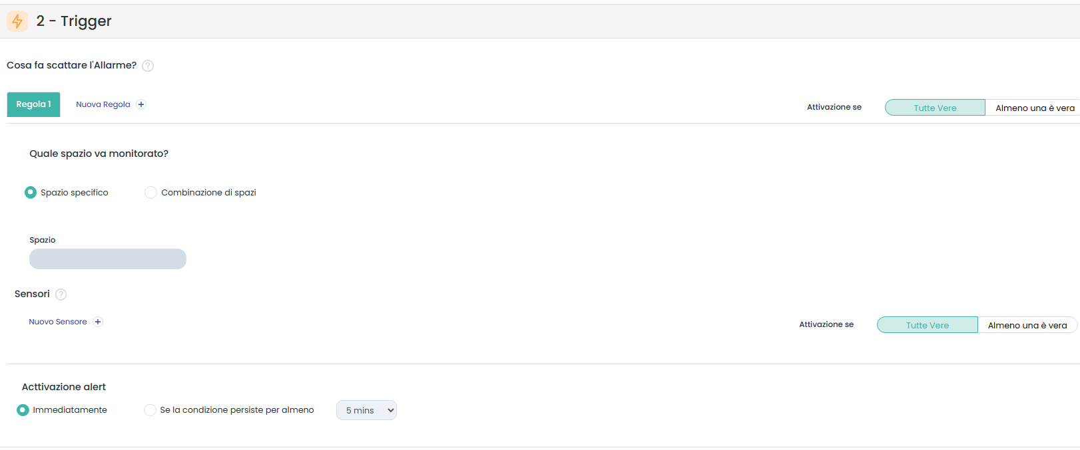Click help icon beside 'Cosa fa scattare l'Allarme?'
The image size is (1080, 450).
(148, 66)
